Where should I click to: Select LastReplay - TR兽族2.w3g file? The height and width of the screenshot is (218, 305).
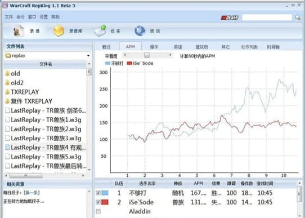coord(43,129)
